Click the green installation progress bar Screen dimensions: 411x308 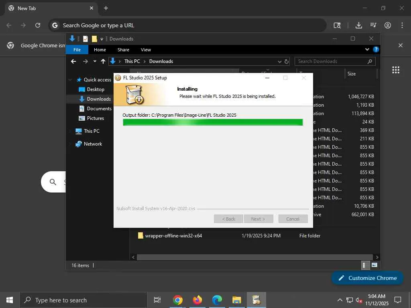(x=213, y=122)
